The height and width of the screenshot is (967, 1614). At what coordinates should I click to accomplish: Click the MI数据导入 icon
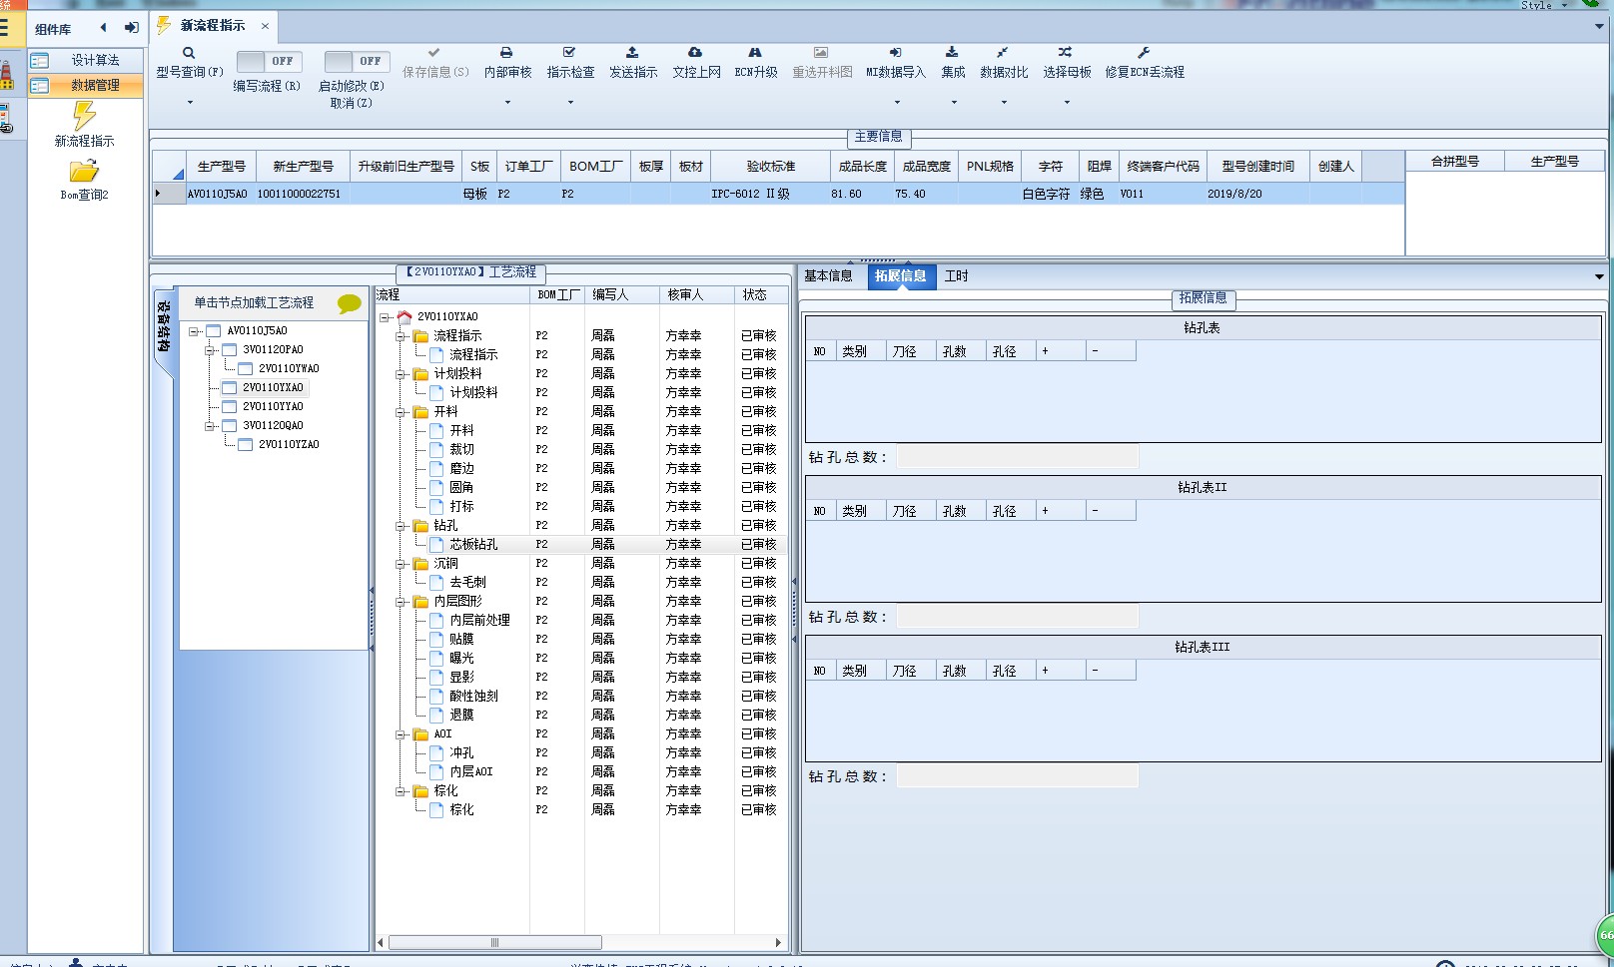pos(896,52)
